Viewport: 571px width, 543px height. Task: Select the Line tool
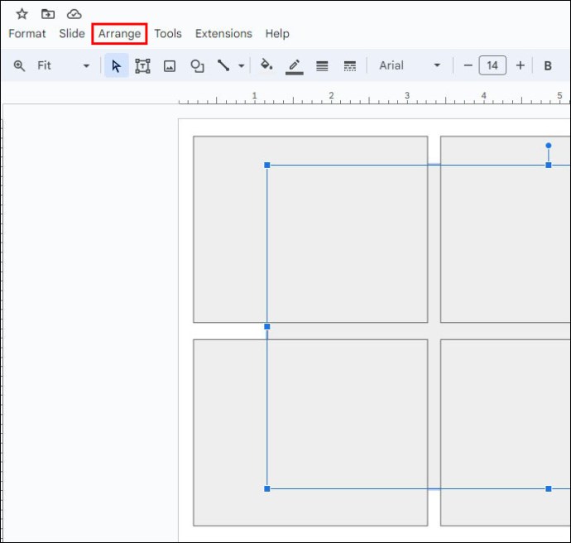[223, 65]
